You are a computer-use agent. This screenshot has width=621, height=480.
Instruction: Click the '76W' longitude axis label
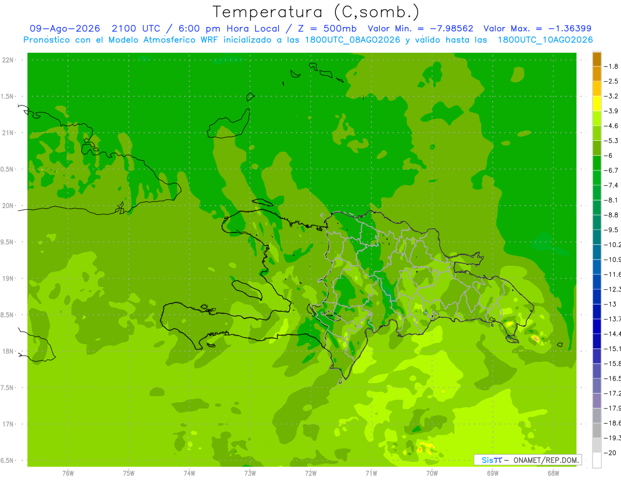(x=68, y=473)
